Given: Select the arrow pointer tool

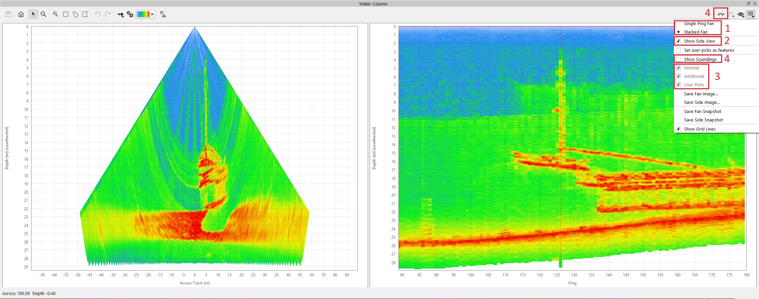Looking at the screenshot, I should click(x=33, y=14).
